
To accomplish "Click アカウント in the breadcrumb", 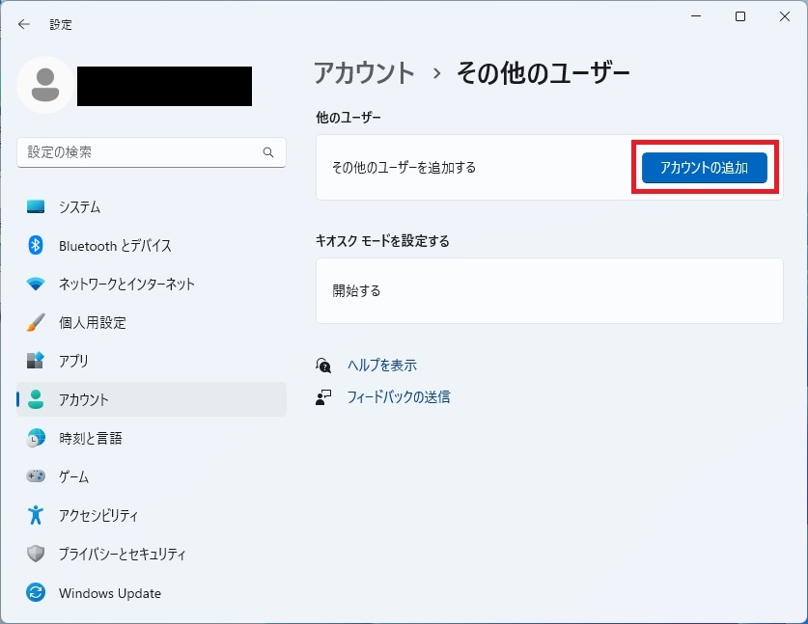I will point(364,72).
